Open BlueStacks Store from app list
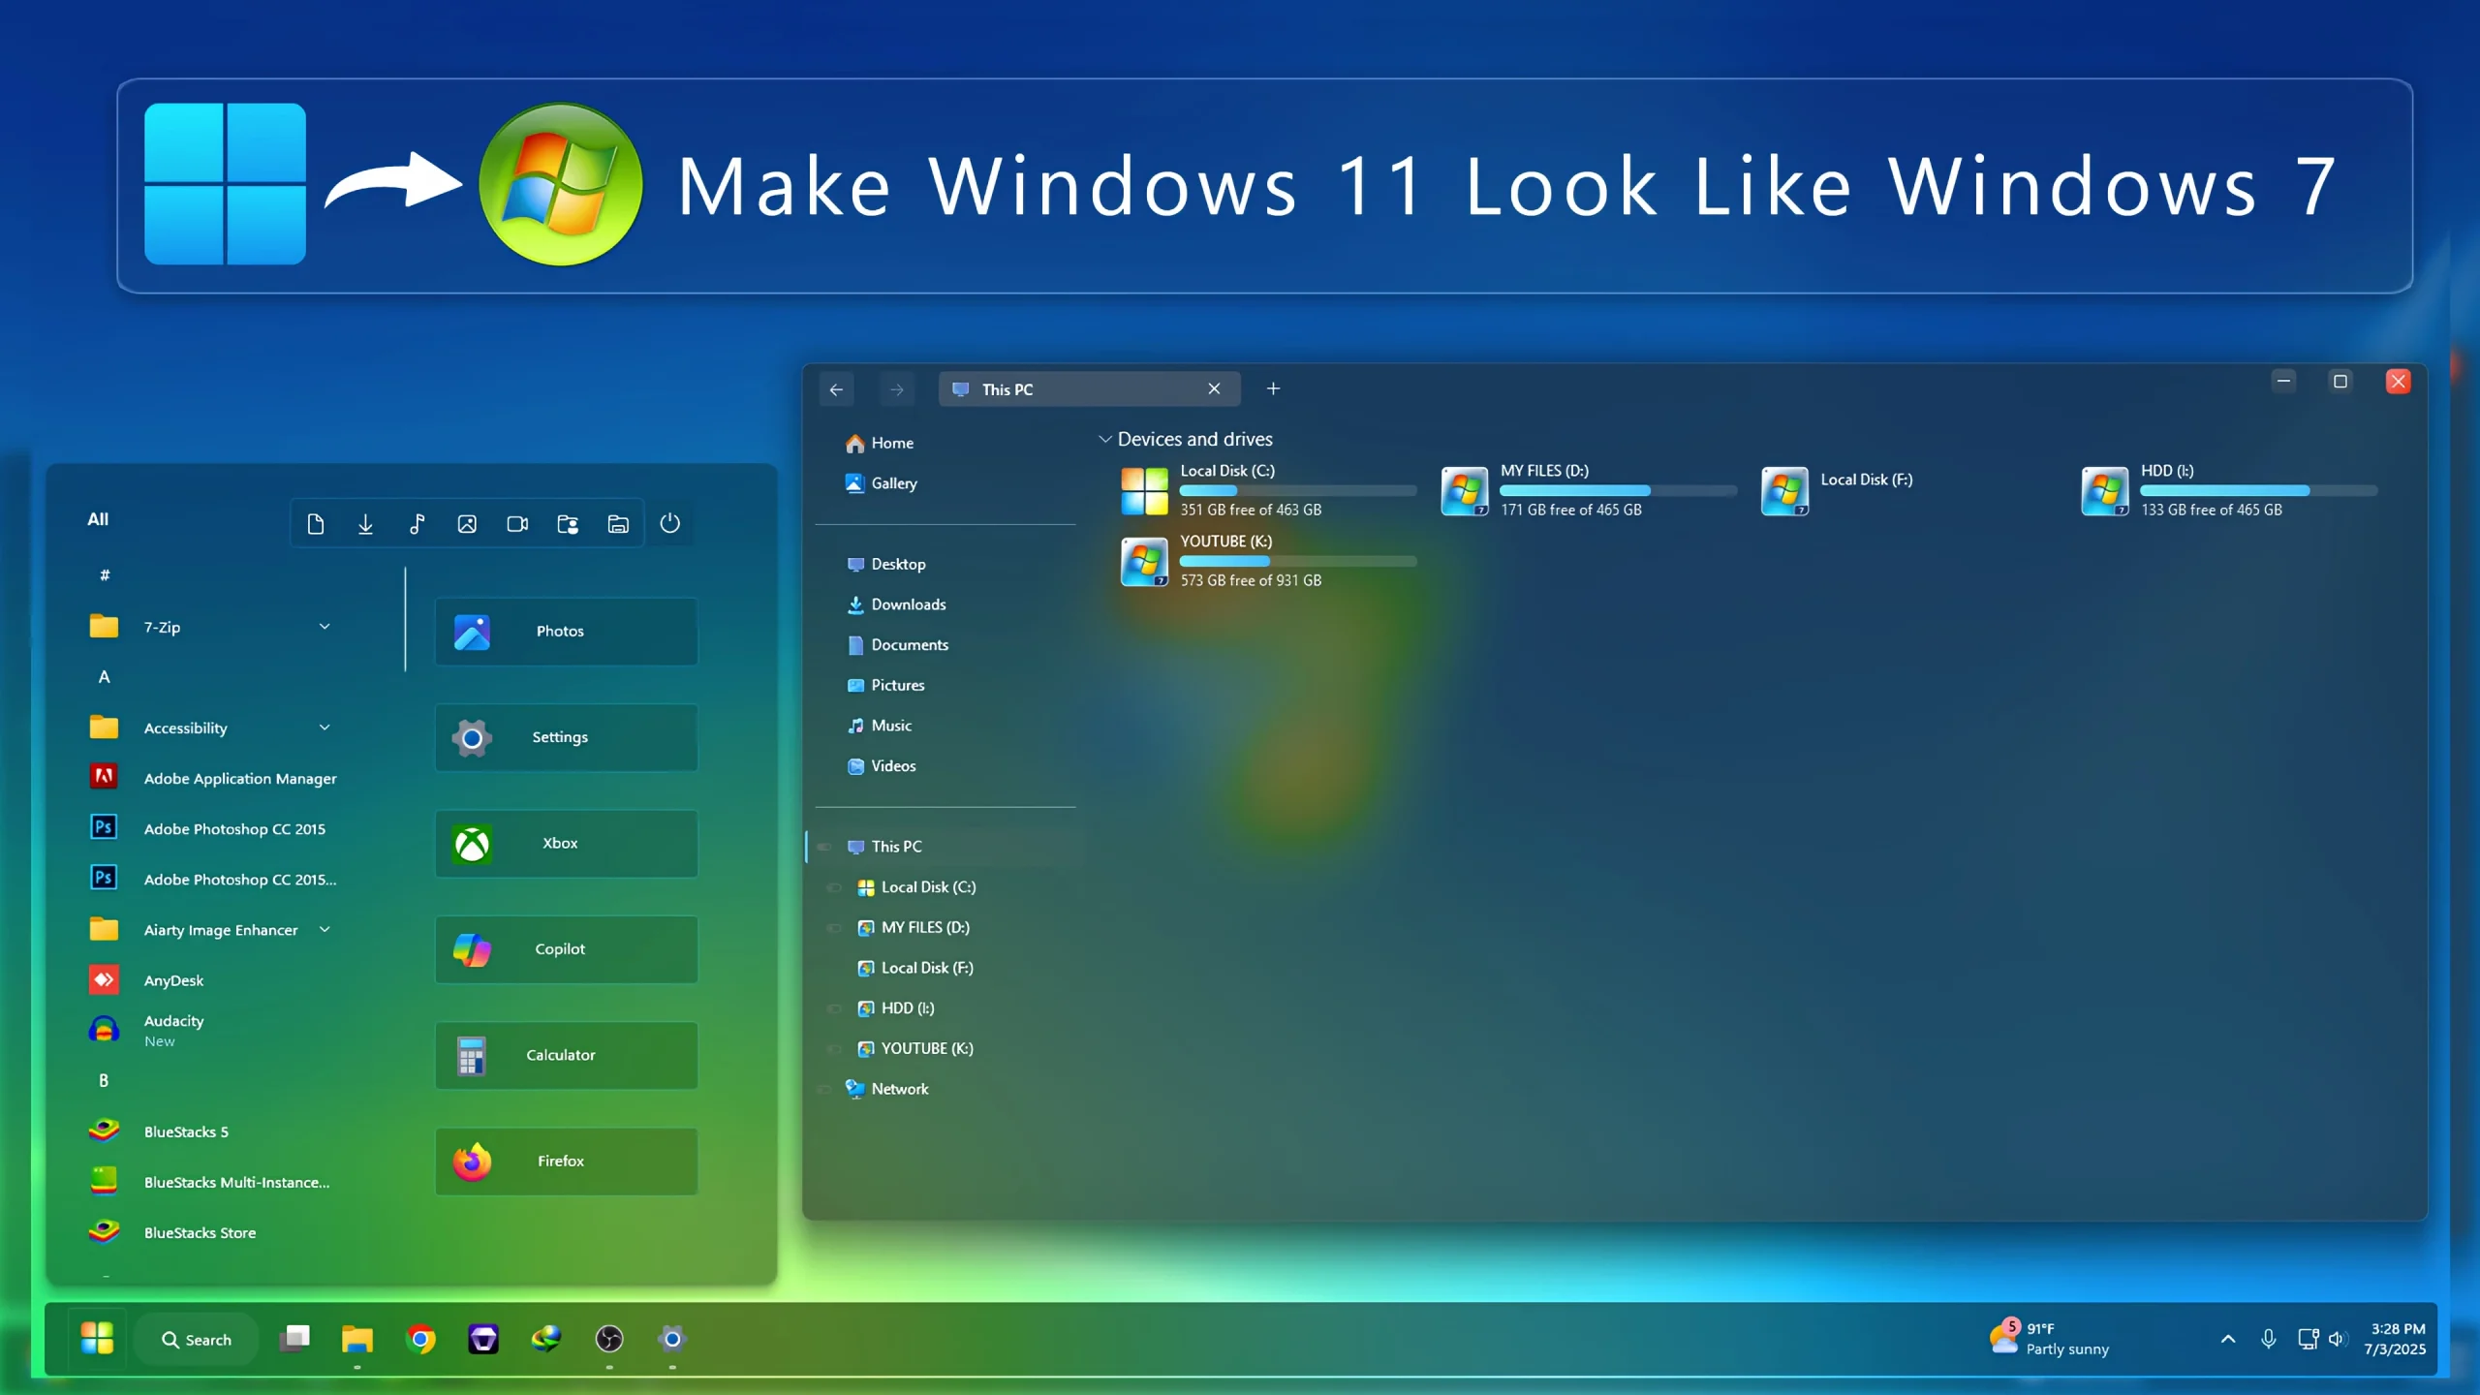The image size is (2480, 1395). (172, 1232)
